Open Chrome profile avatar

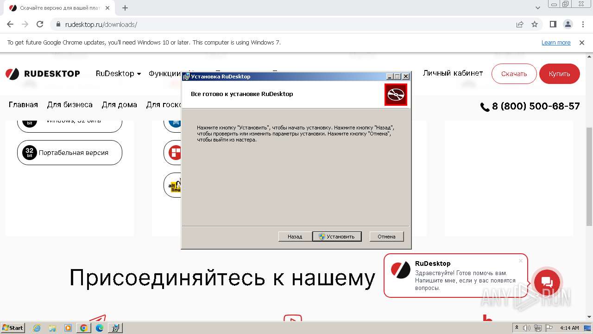(x=568, y=24)
